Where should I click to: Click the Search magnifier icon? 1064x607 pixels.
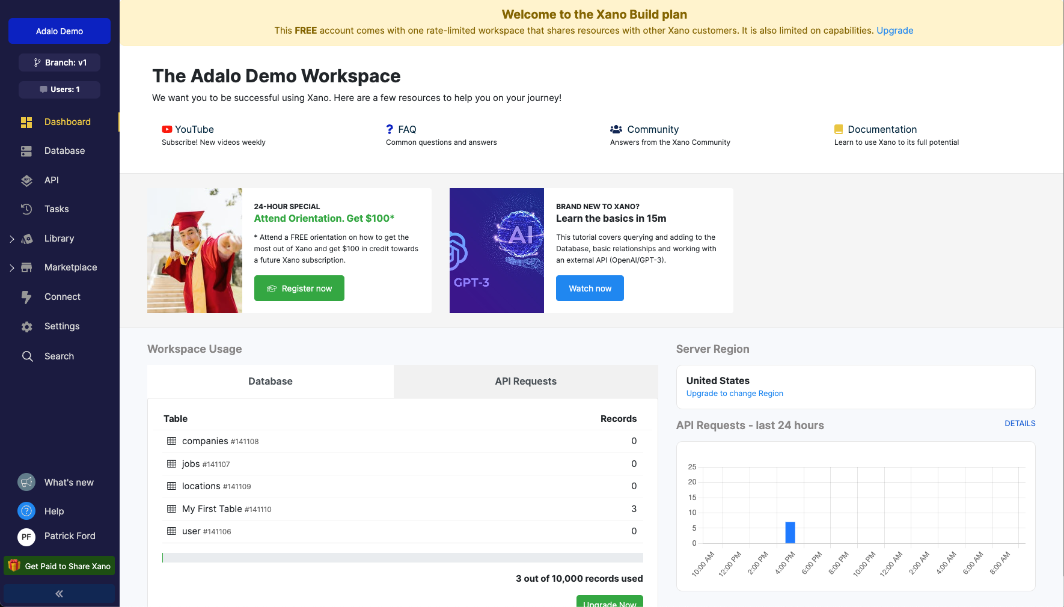point(27,356)
